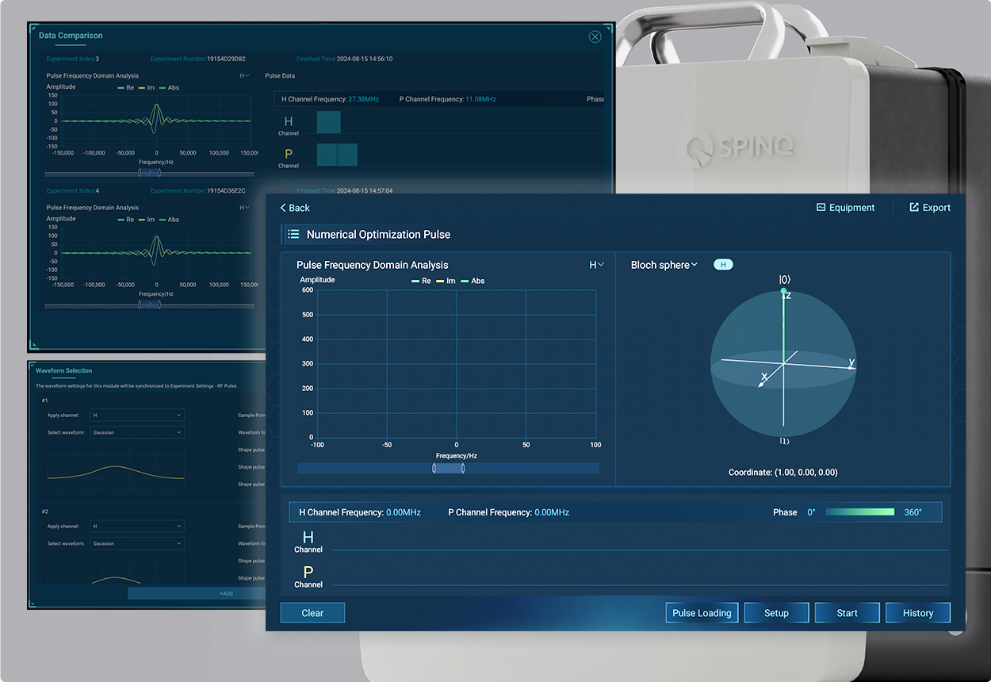
Task: Toggle the Im series in the main chart legend
Action: (x=446, y=281)
